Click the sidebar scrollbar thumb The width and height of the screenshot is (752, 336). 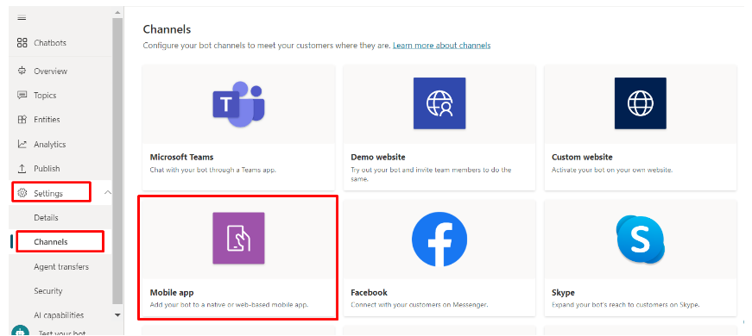[117, 160]
